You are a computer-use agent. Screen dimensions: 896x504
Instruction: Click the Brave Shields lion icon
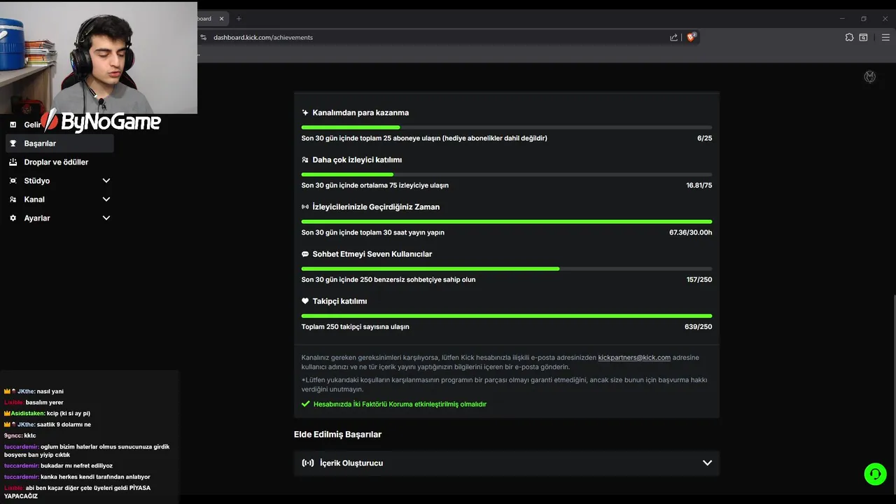click(691, 37)
